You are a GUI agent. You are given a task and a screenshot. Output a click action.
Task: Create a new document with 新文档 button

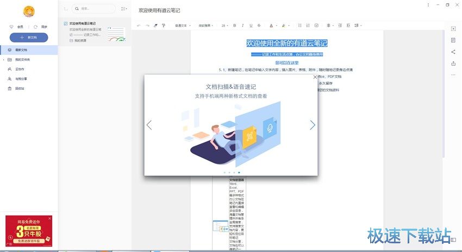29,38
